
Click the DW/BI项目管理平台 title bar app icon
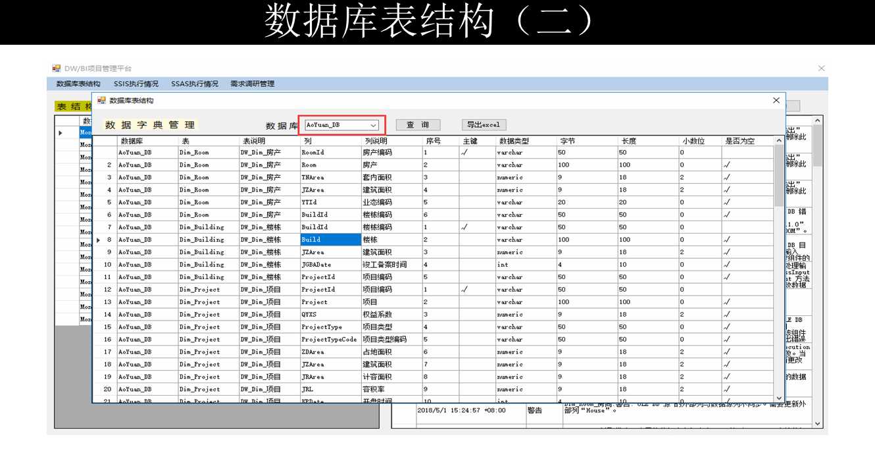coord(57,68)
